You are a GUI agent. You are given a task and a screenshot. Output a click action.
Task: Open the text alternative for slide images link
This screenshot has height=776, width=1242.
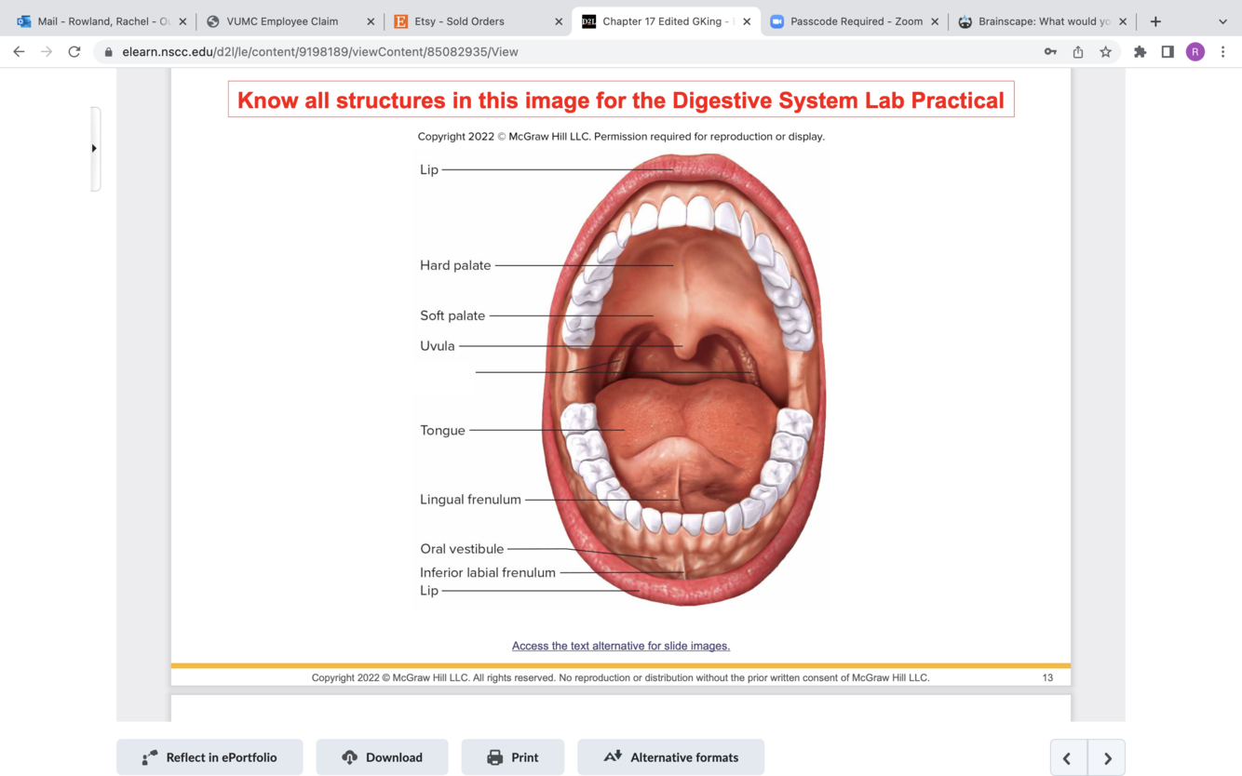(x=621, y=646)
